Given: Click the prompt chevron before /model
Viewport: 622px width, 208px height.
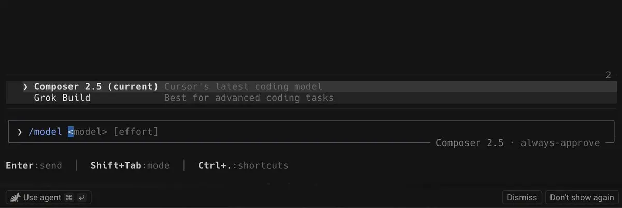Looking at the screenshot, I should (20, 132).
